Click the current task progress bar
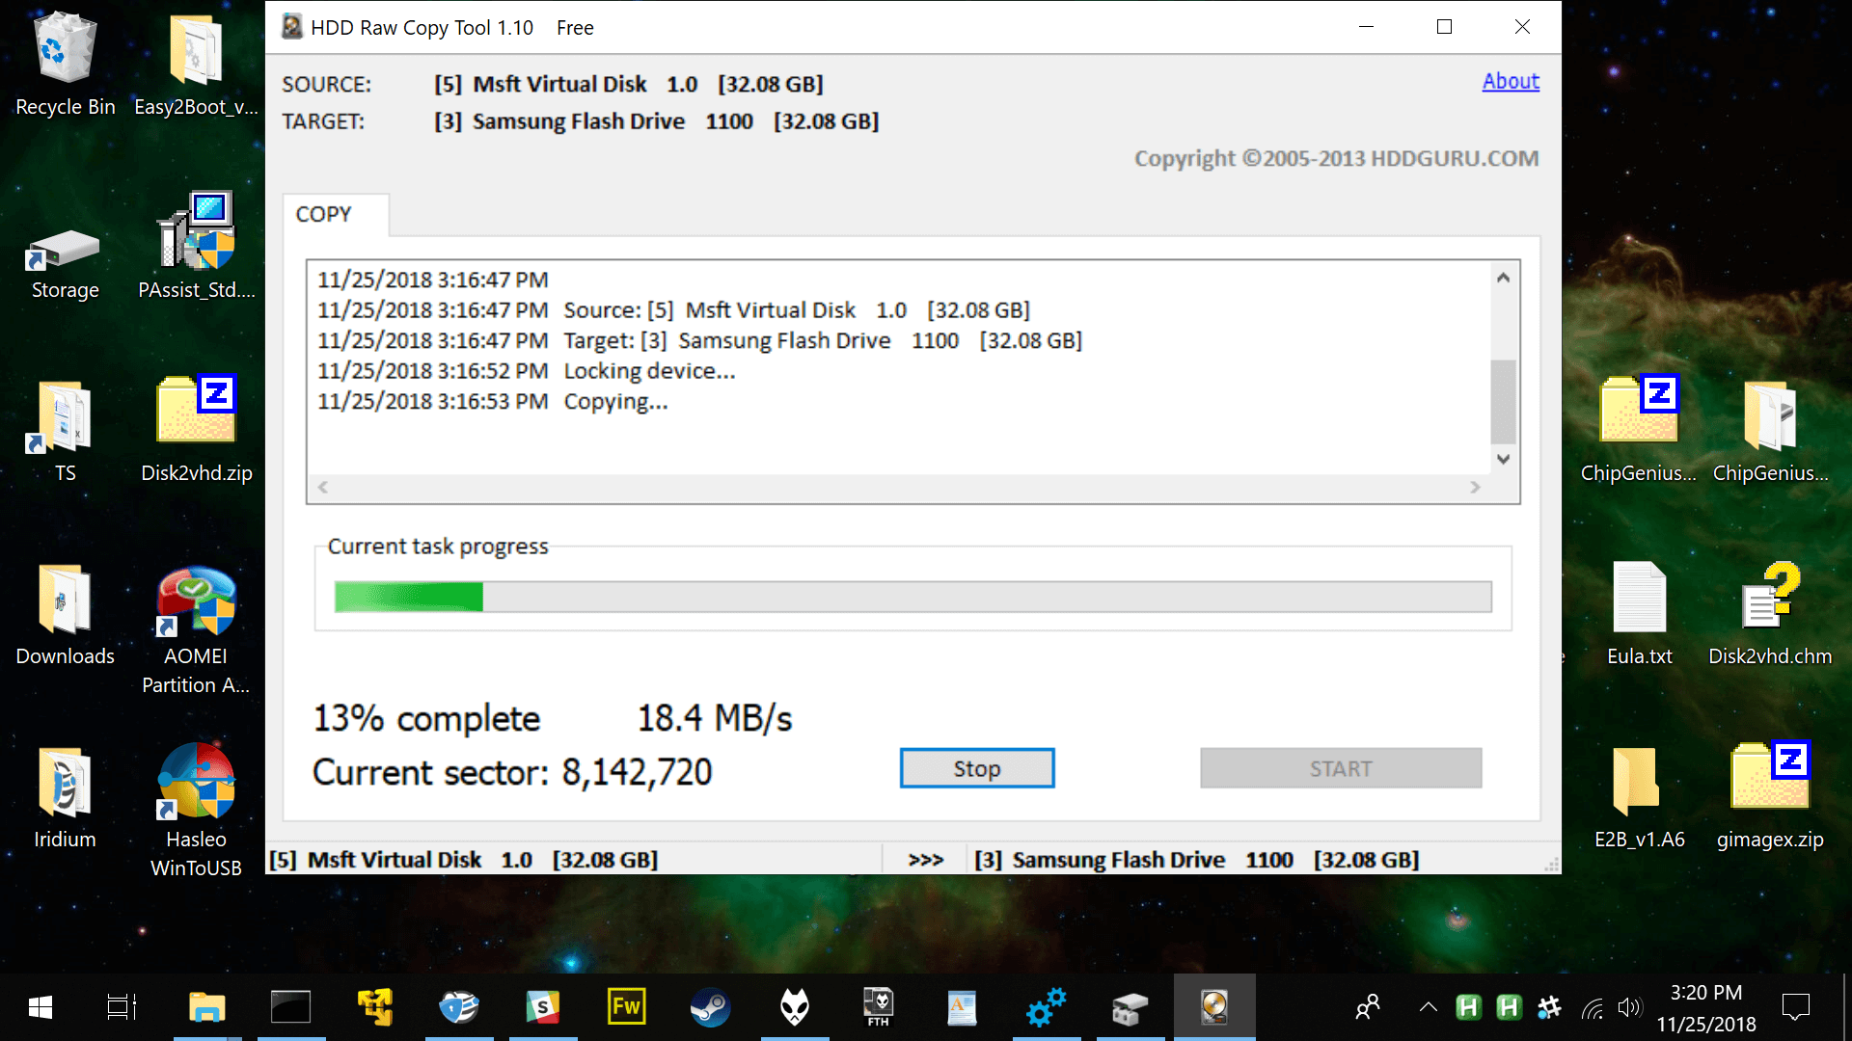Screen dimensions: 1852x1041 pyautogui.click(x=912, y=597)
